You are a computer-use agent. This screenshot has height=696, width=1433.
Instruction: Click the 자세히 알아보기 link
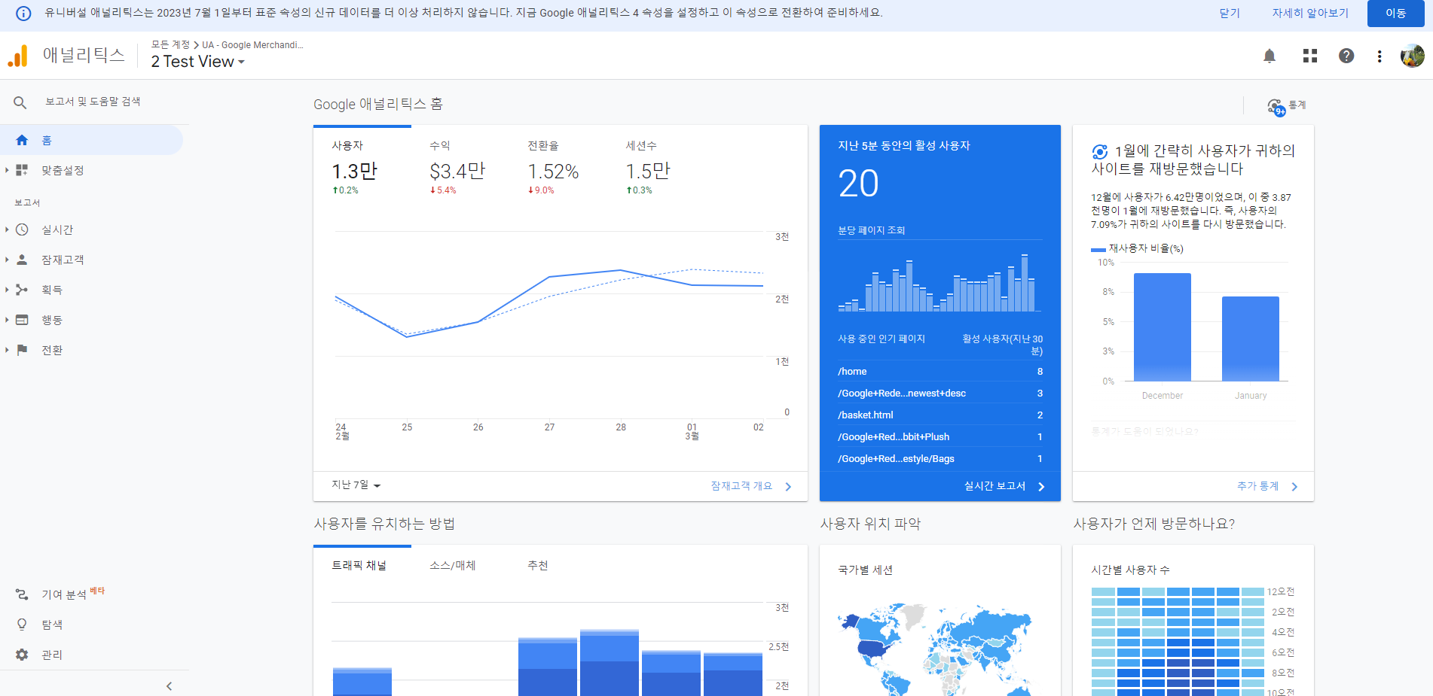pos(1310,14)
